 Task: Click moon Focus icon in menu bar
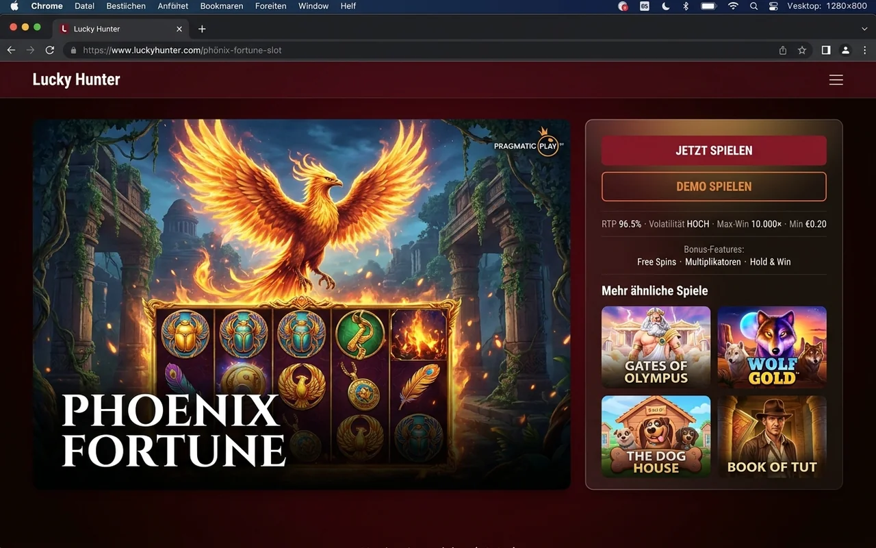(x=665, y=6)
